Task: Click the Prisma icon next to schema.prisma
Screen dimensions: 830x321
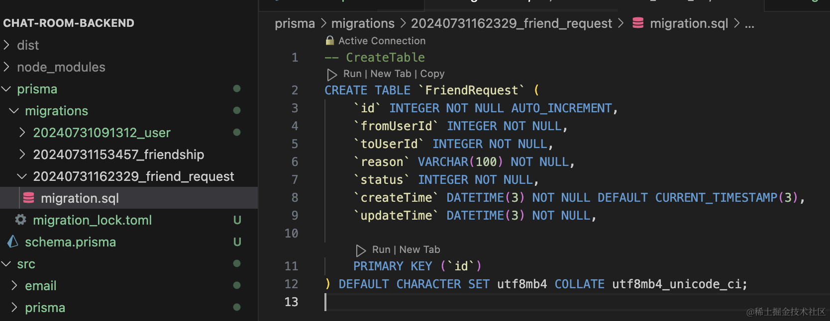Action: (x=13, y=242)
